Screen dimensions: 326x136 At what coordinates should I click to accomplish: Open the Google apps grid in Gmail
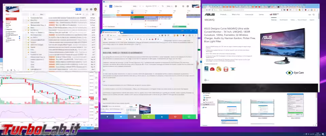[87, 9]
